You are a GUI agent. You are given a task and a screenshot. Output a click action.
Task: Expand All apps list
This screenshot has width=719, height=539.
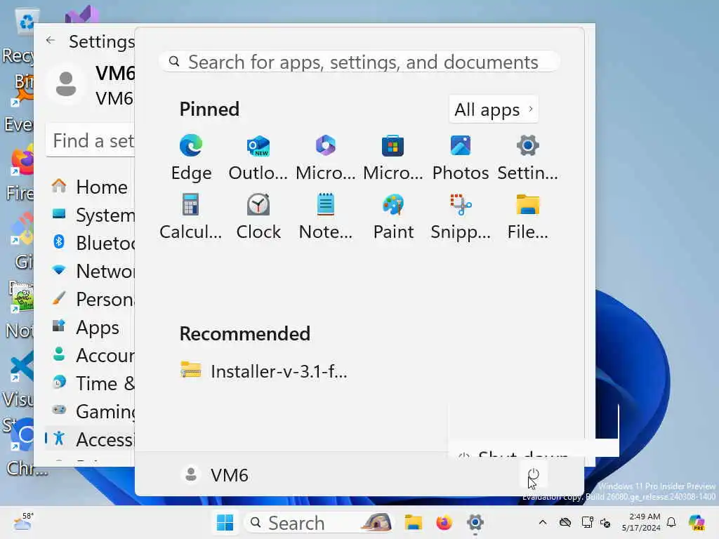[x=494, y=109]
